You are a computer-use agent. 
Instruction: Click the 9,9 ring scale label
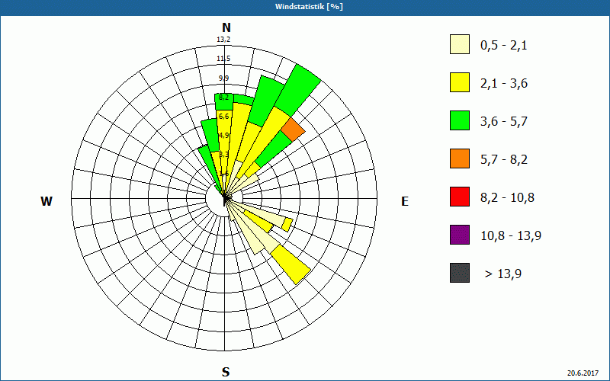point(223,78)
